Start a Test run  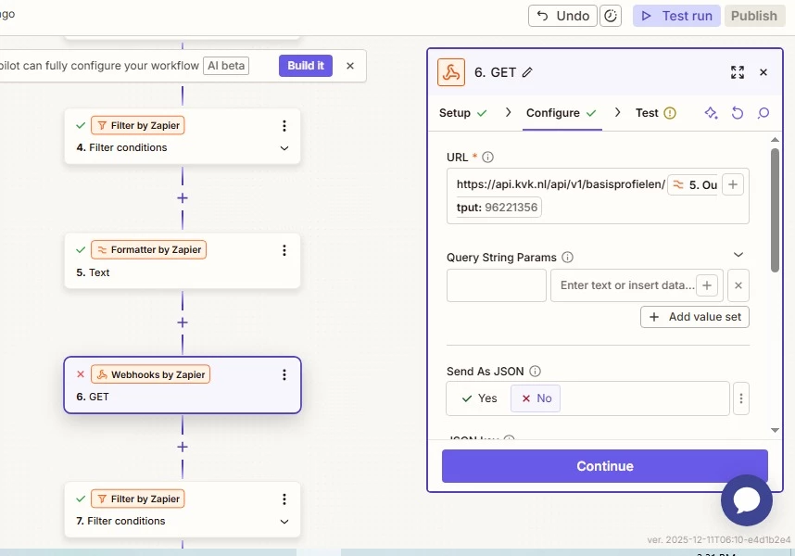click(x=676, y=16)
